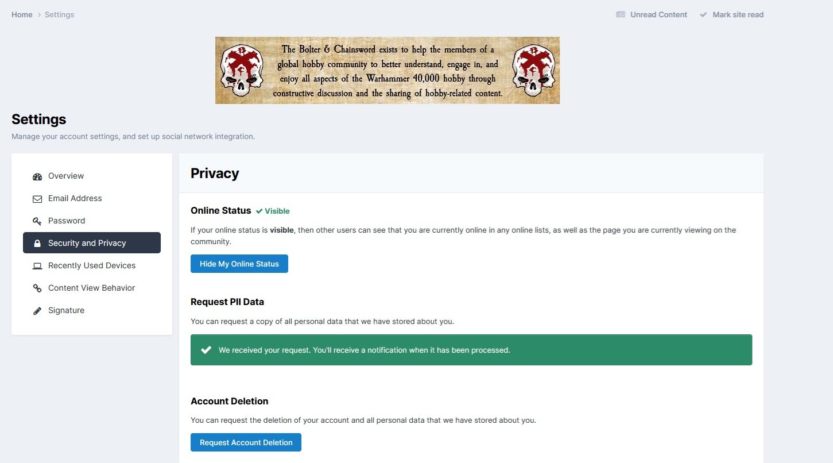Select the Signature settings tab
This screenshot has width=833, height=463.
tap(67, 311)
